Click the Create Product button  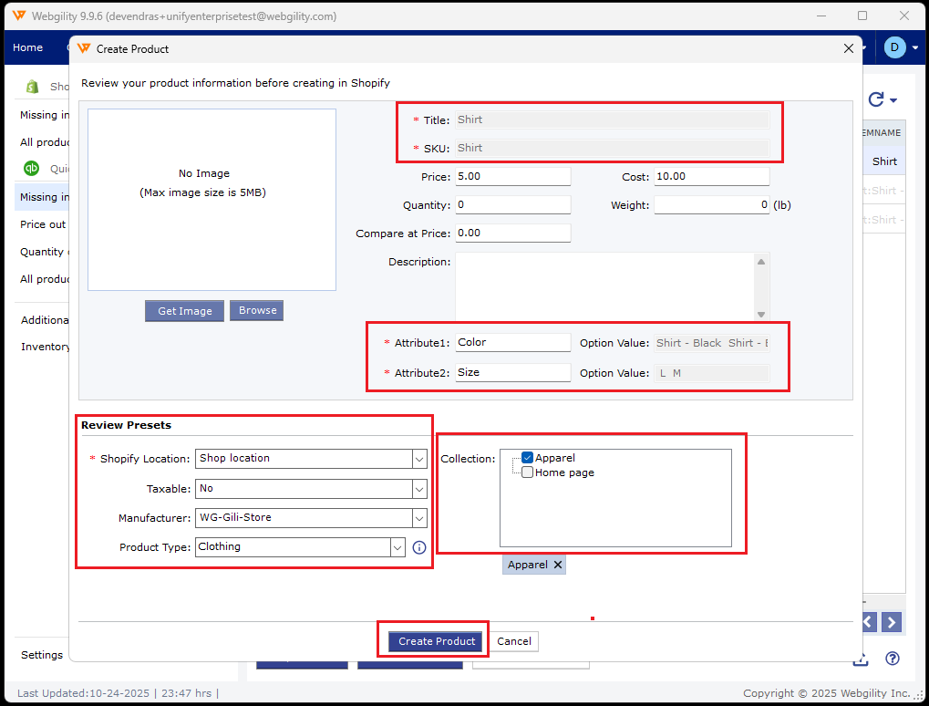click(x=437, y=641)
